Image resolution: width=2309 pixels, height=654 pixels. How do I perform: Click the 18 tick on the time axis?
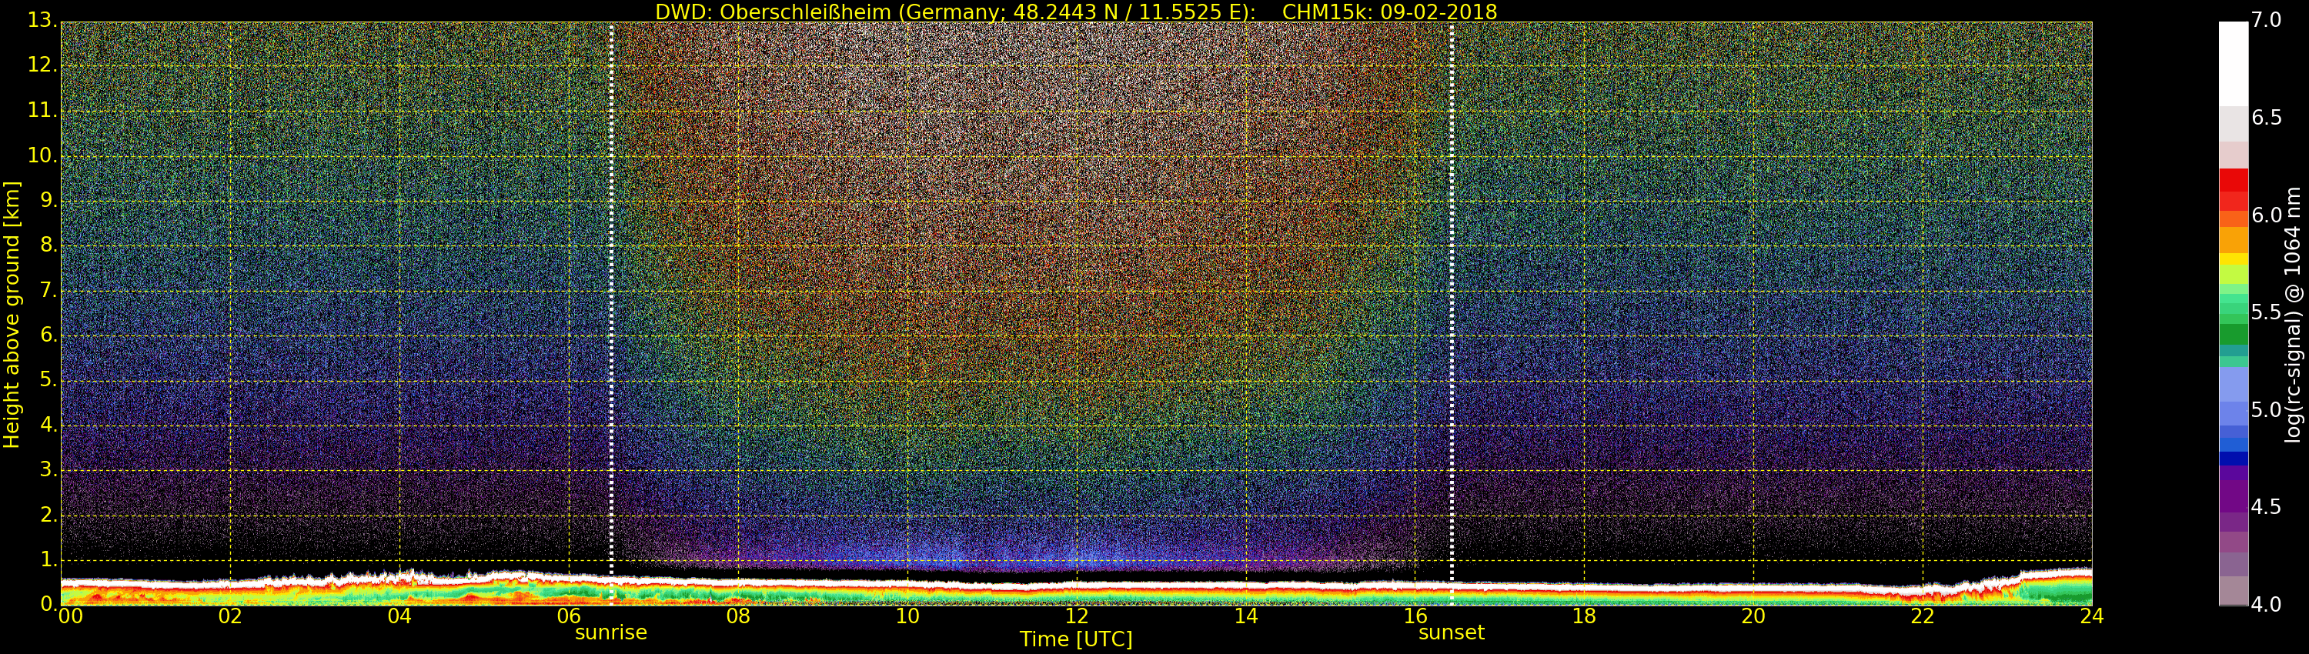1584,616
